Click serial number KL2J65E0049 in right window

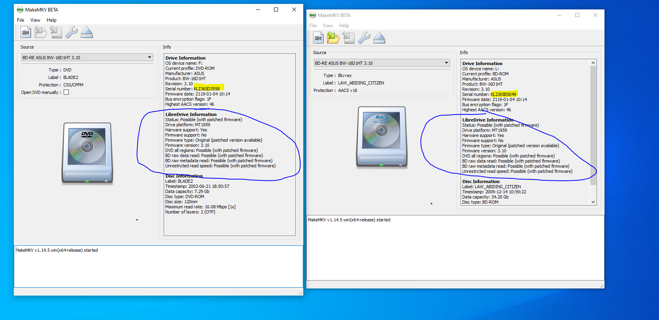point(504,94)
